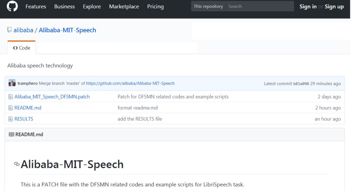Open the Features menu item
Image resolution: width=351 pixels, height=191 pixels.
pyautogui.click(x=36, y=6)
